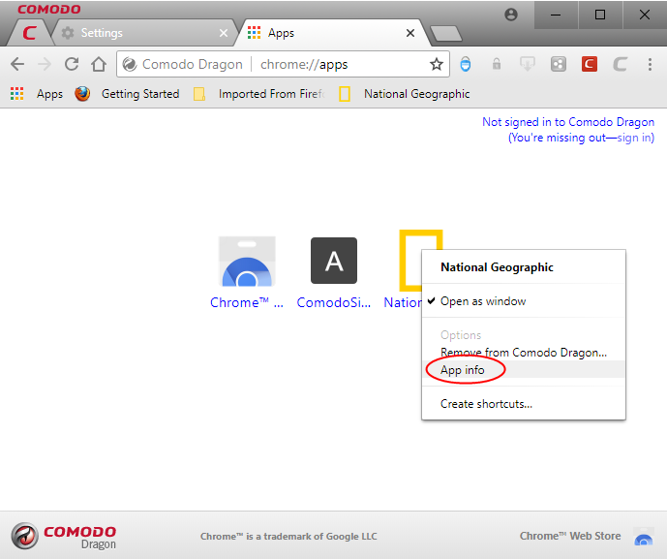Open the Imported From Firefox folder

[x=259, y=94]
